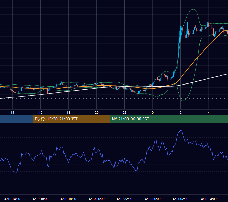
Task: Click the 4/11 04:00 lower axis label
Action: coord(209,199)
